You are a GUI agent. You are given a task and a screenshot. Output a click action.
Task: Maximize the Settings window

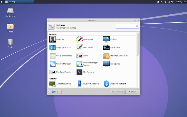135,20
